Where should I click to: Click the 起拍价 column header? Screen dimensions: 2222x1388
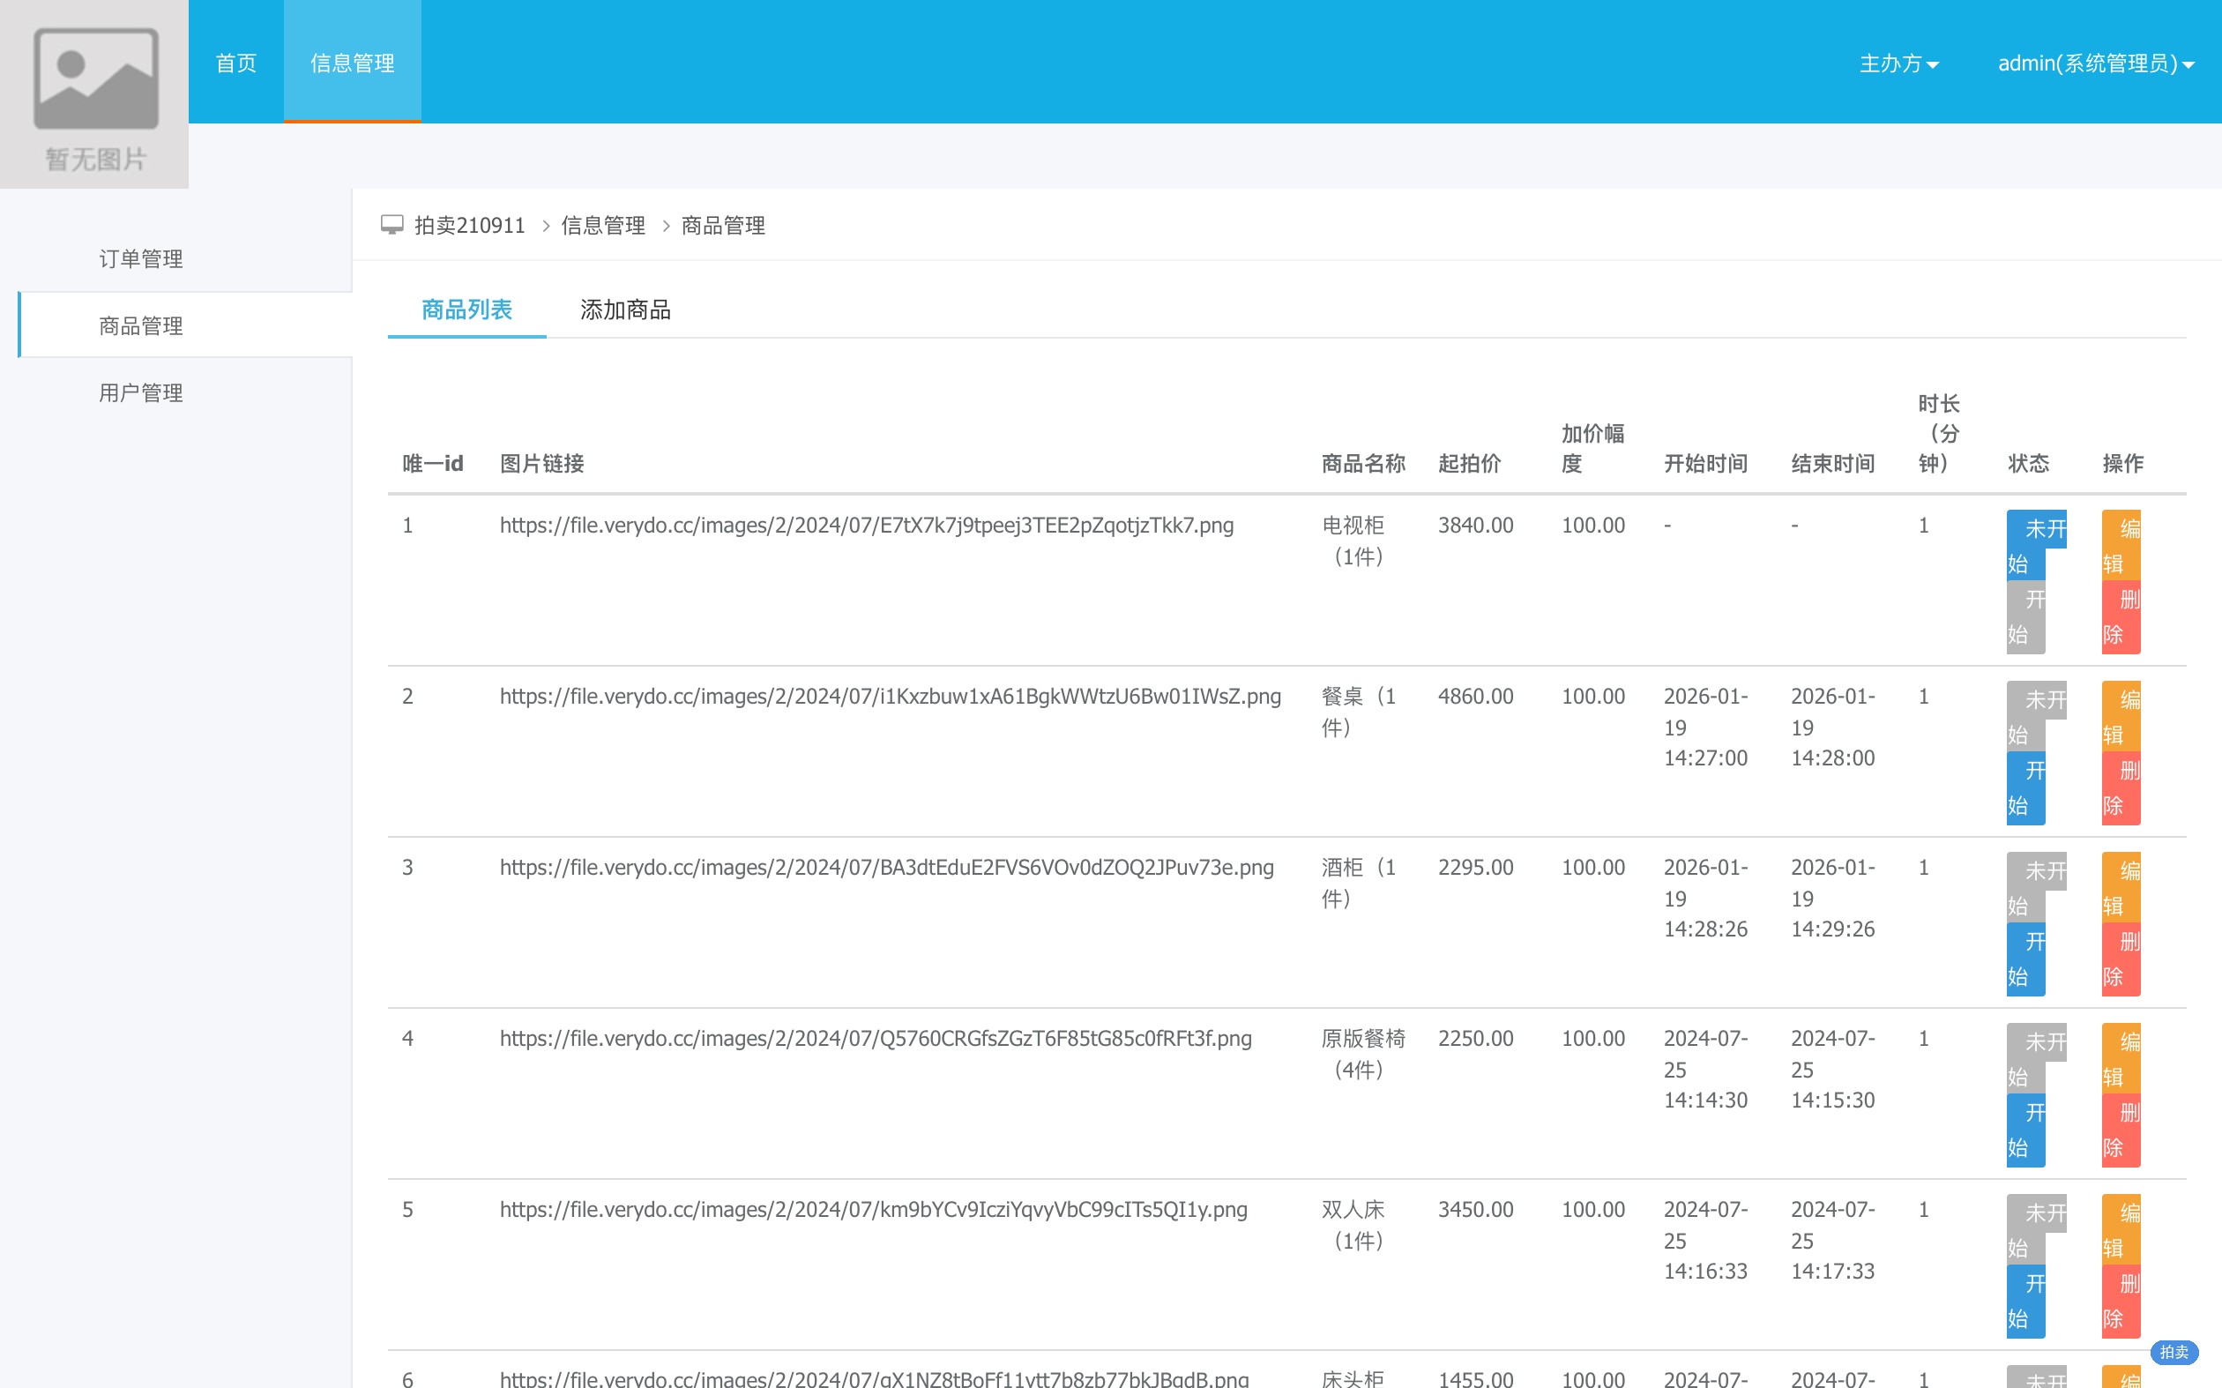[x=1469, y=464]
